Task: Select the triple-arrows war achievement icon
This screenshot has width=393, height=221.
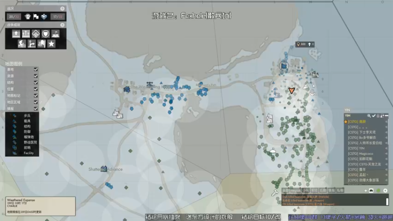Action: [x=26, y=33]
